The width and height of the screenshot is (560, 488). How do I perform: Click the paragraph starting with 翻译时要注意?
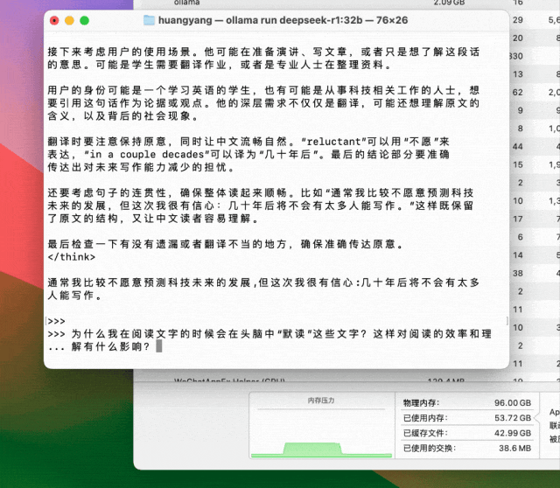tap(254, 154)
